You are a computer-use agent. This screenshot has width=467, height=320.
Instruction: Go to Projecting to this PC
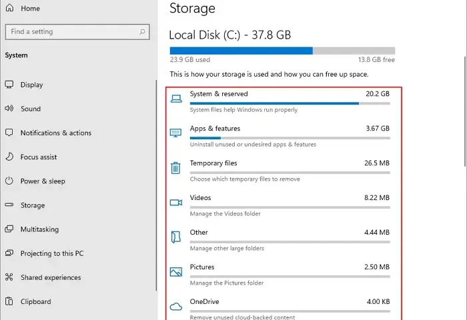(52, 253)
